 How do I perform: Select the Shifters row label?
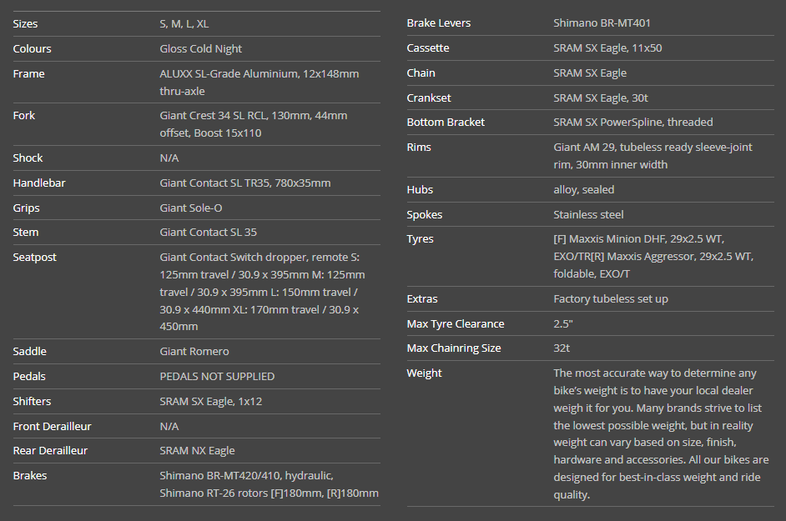click(33, 402)
